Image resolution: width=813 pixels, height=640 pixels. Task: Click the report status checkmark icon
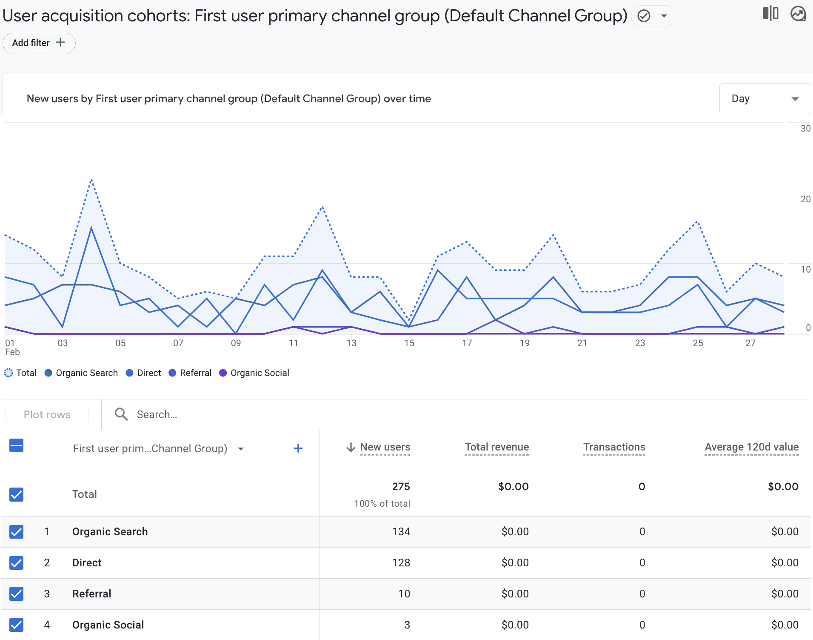[x=644, y=16]
